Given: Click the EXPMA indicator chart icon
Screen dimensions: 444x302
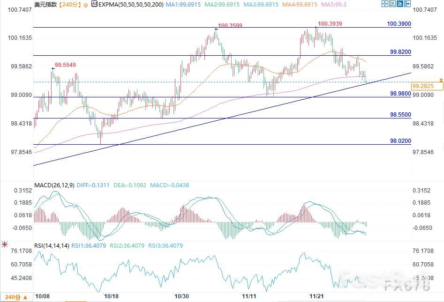Looking at the screenshot, I should tap(94, 4).
